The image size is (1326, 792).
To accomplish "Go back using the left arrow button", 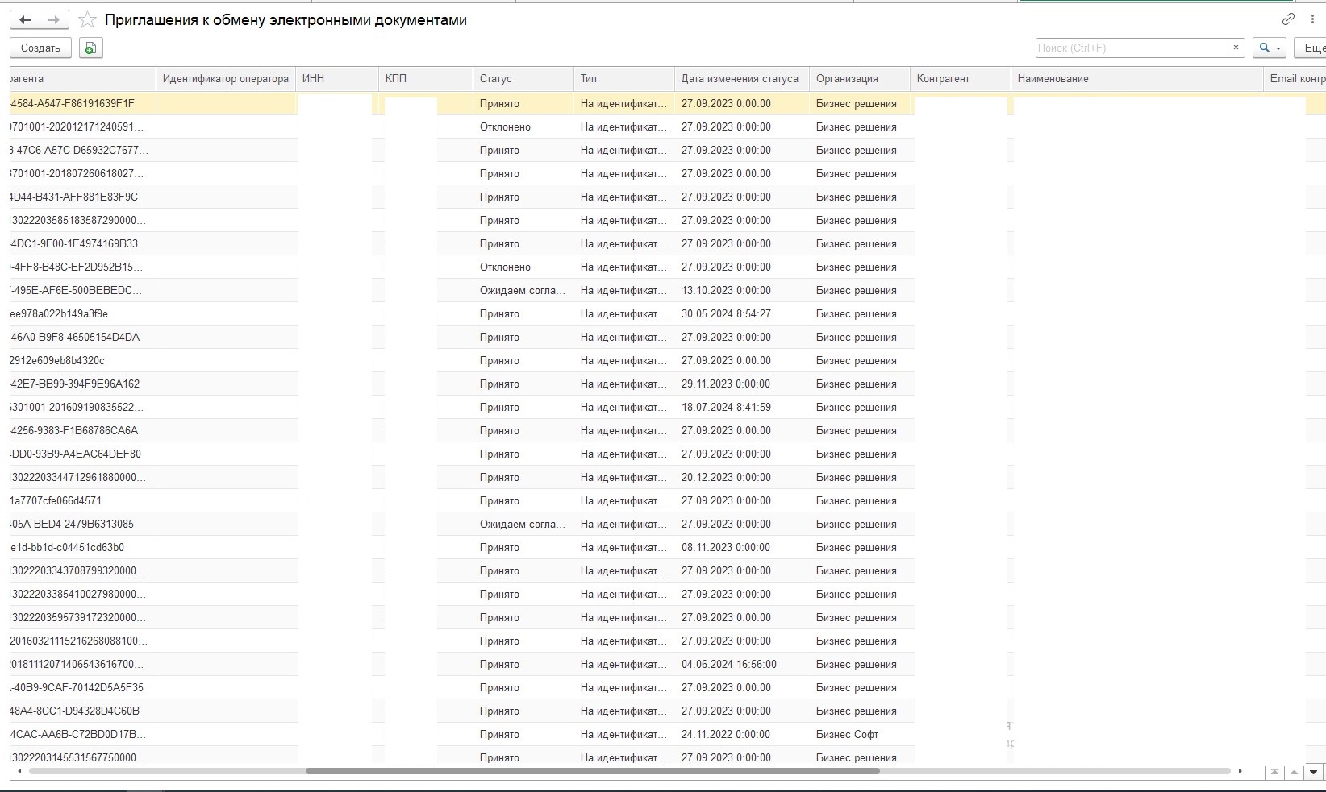I will tap(25, 20).
